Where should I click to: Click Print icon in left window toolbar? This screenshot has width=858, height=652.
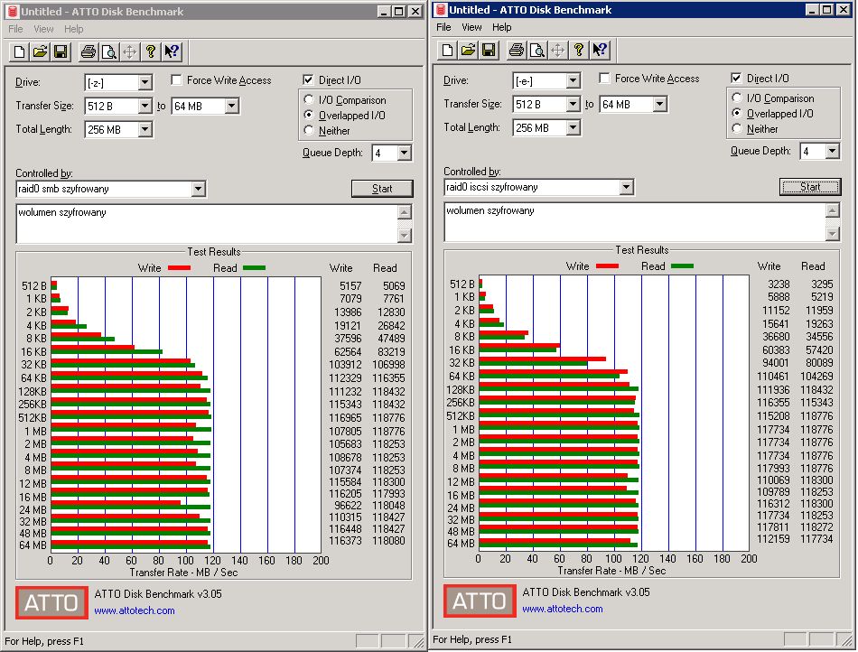pos(89,51)
